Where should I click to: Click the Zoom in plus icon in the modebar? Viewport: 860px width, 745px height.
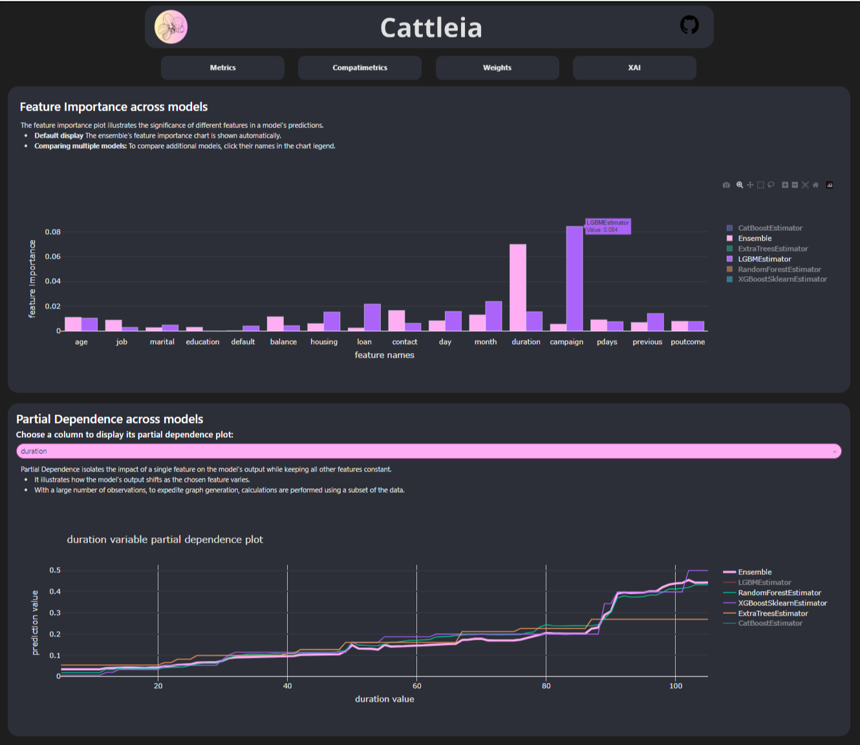[785, 185]
